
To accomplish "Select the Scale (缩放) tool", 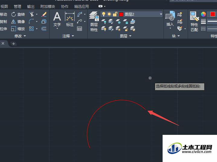I will click(x=18, y=29).
